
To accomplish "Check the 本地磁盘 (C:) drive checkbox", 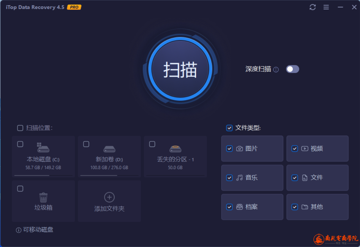I will [x=20, y=144].
